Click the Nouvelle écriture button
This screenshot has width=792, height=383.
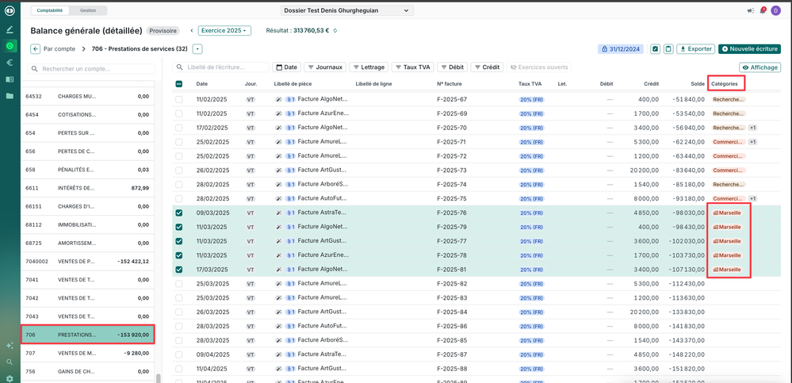point(749,49)
